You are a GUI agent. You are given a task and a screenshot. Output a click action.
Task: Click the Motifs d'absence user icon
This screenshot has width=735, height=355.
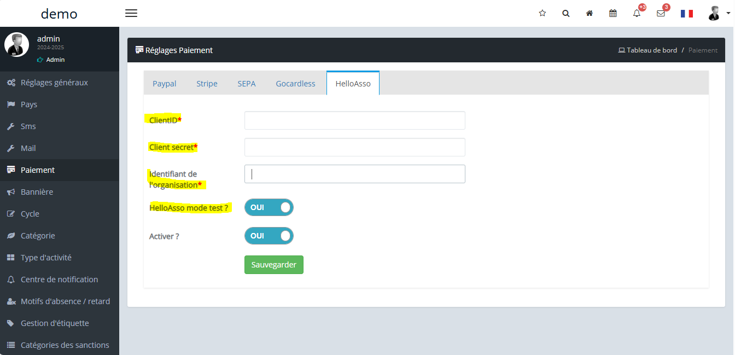tap(10, 301)
